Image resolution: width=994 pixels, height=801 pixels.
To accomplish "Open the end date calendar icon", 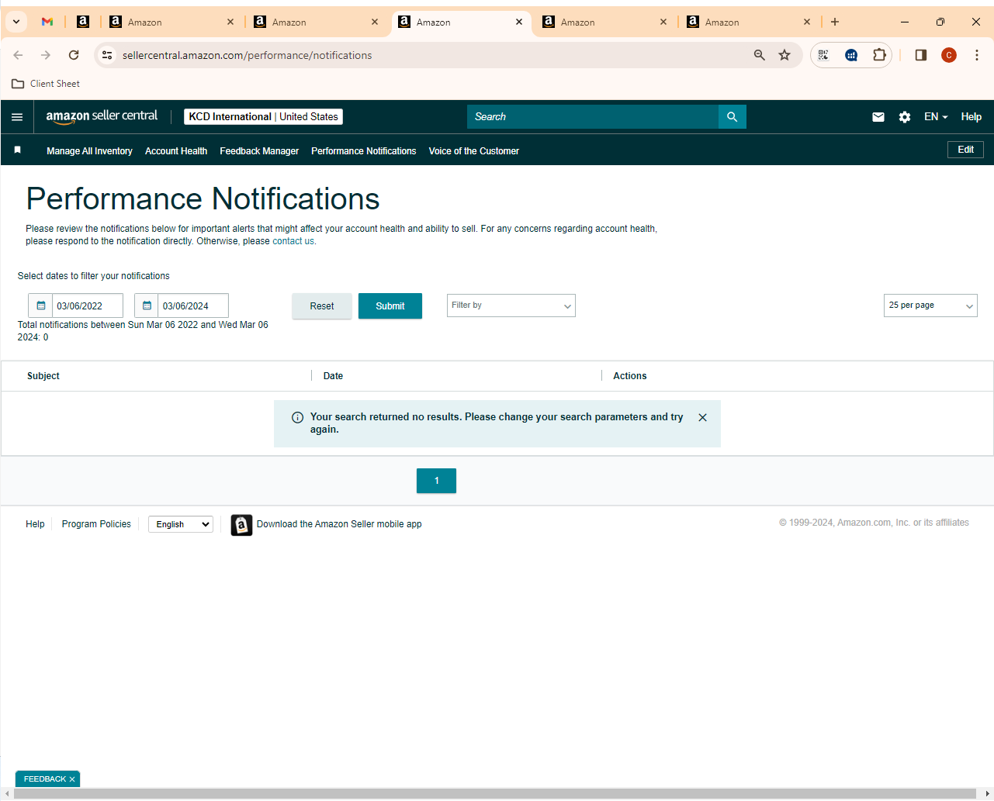I will (147, 306).
